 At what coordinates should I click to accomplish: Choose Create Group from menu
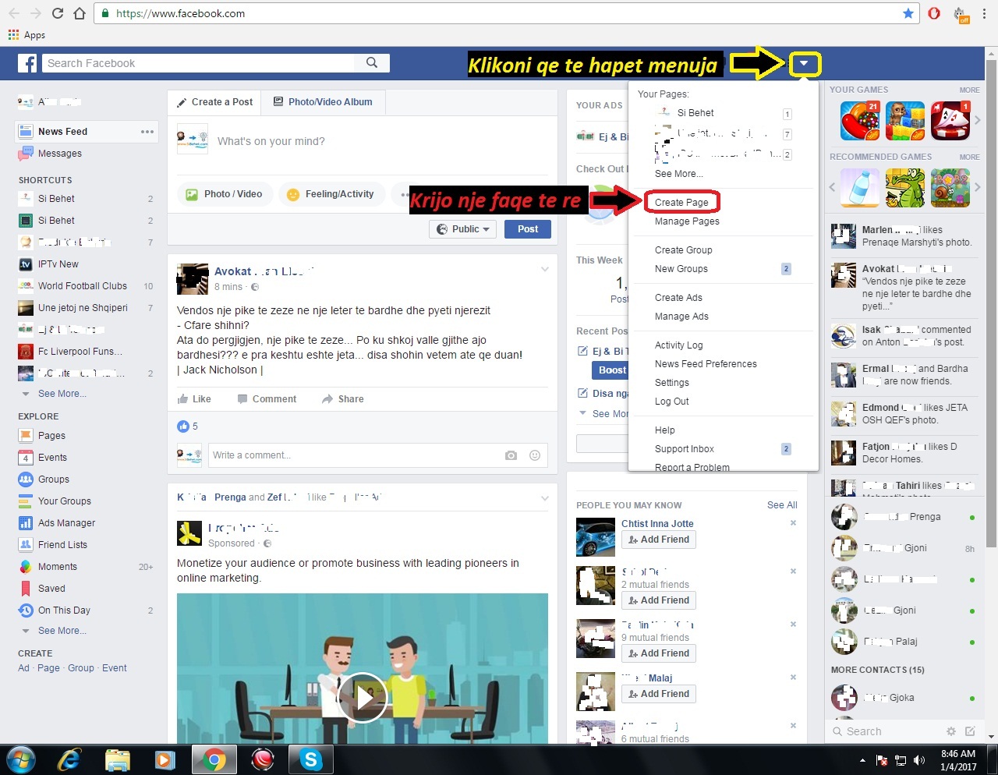point(684,250)
